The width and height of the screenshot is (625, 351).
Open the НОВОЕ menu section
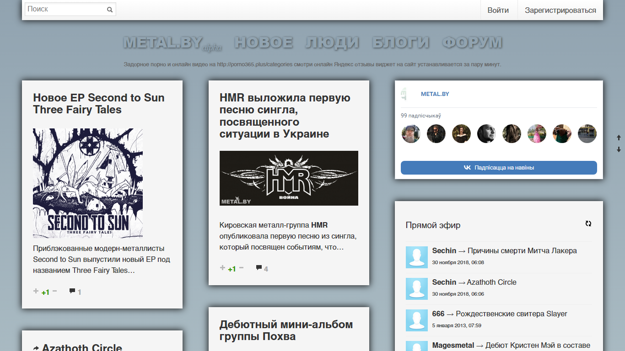tap(264, 43)
